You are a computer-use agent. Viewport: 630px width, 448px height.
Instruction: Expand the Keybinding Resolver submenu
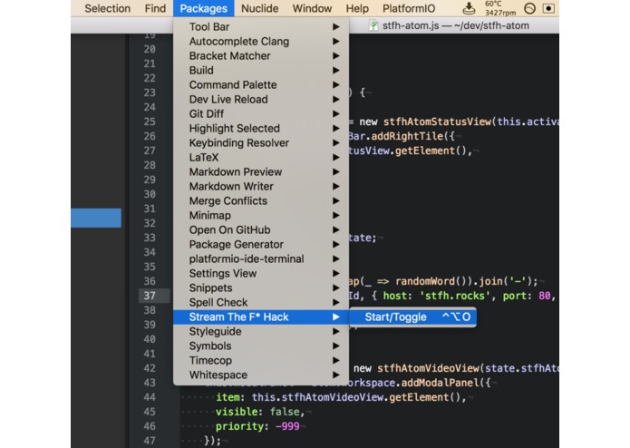tap(261, 142)
